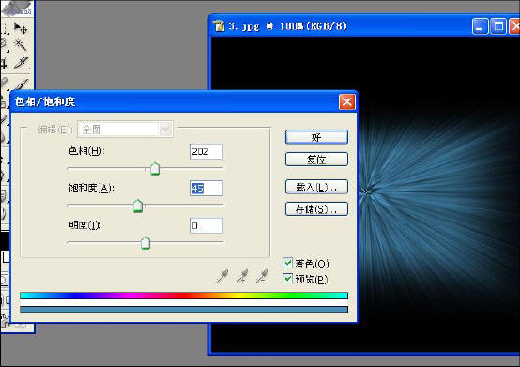The height and width of the screenshot is (367, 520).
Task: Open the 编辑 全图 dropdown
Action: coord(125,130)
